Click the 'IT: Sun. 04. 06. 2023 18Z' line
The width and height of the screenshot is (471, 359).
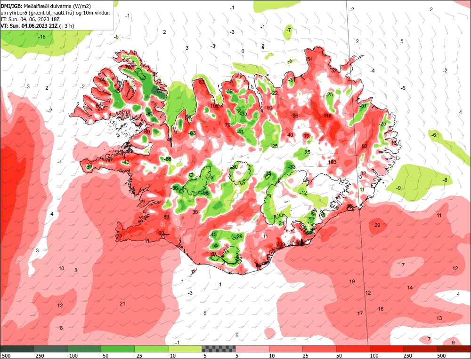(x=30, y=19)
